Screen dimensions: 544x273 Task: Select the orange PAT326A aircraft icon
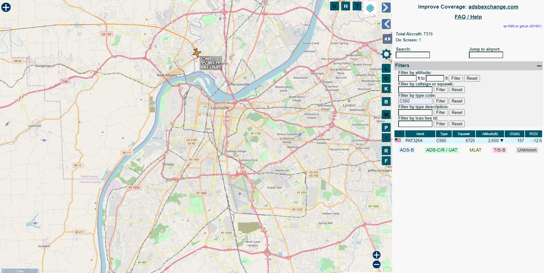[x=196, y=53]
